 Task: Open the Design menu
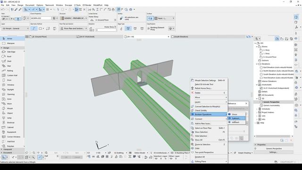pyautogui.click(x=20, y=5)
